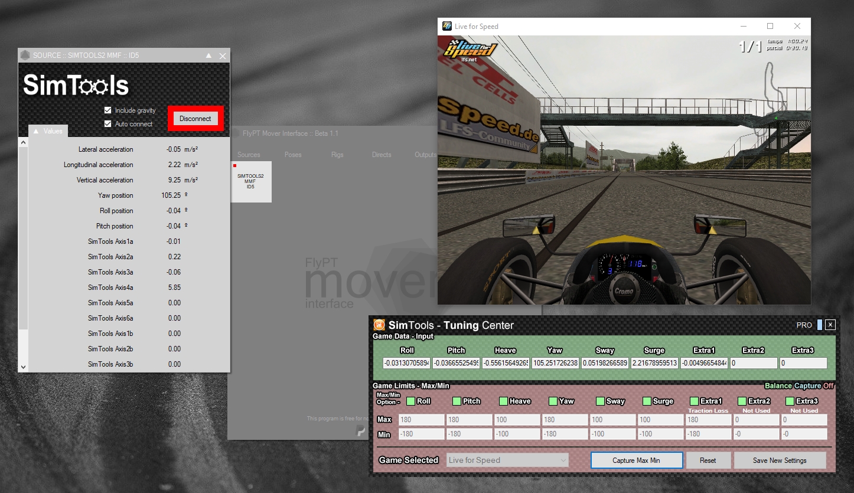Click the 'SimTools Axis3b' row label

pyautogui.click(x=110, y=364)
